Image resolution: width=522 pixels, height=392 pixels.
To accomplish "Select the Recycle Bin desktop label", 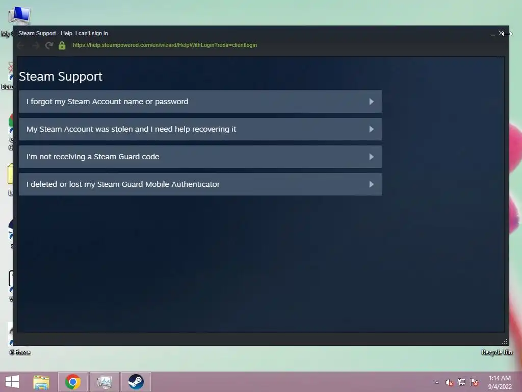I will point(497,352).
